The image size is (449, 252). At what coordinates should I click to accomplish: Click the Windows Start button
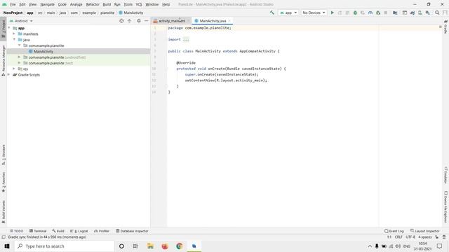pos(7,246)
